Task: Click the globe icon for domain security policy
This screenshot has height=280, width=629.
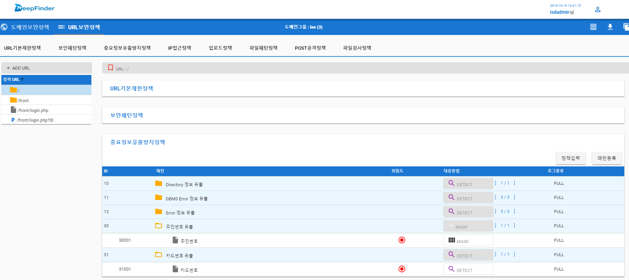Action: (x=4, y=27)
